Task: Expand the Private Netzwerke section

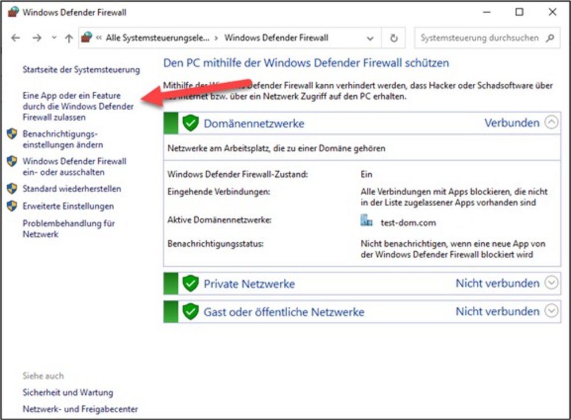Action: 552,283
